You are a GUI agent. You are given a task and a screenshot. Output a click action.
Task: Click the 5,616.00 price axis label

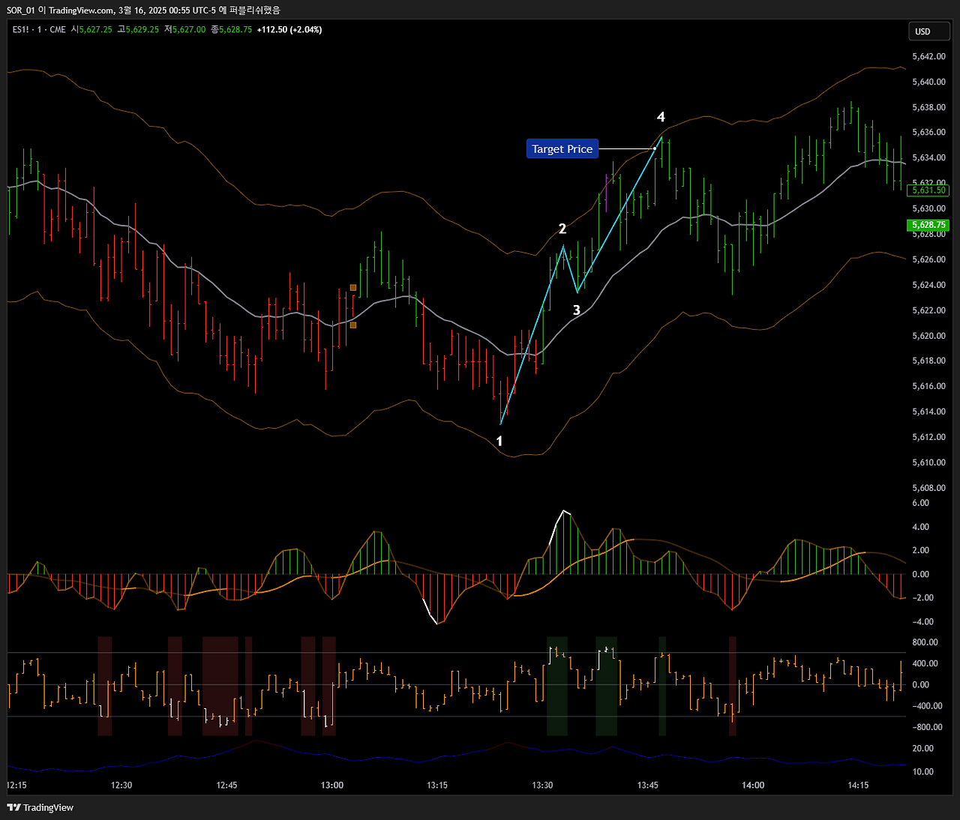(928, 387)
